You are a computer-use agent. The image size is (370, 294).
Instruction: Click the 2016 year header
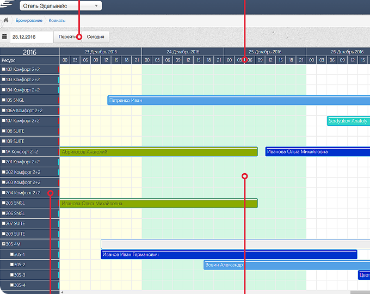click(29, 52)
